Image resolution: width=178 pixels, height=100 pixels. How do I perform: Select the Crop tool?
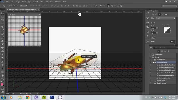point(3,27)
